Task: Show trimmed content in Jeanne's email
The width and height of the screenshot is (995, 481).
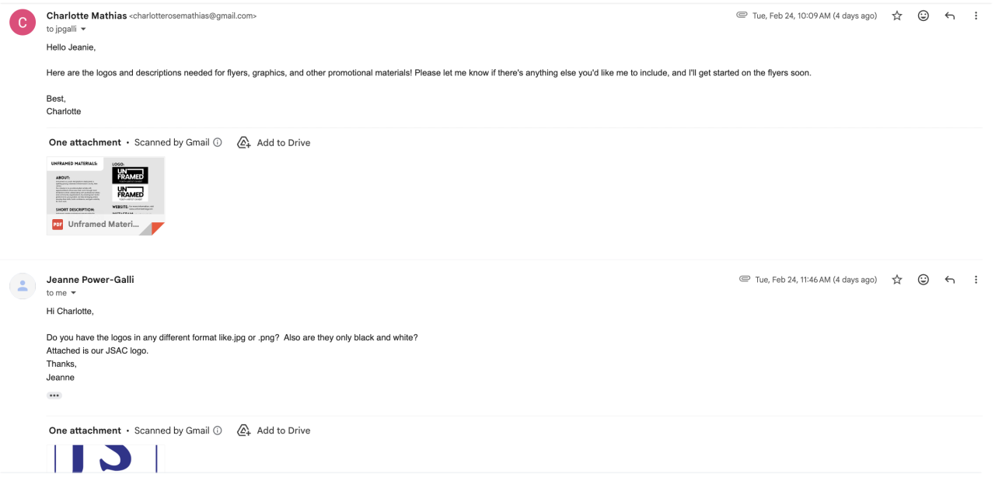Action: click(54, 396)
